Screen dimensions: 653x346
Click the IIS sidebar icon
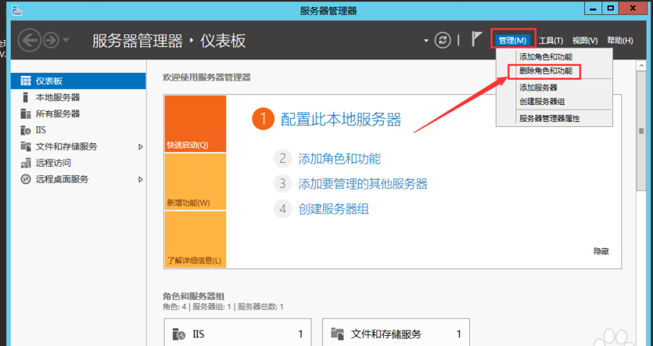25,130
